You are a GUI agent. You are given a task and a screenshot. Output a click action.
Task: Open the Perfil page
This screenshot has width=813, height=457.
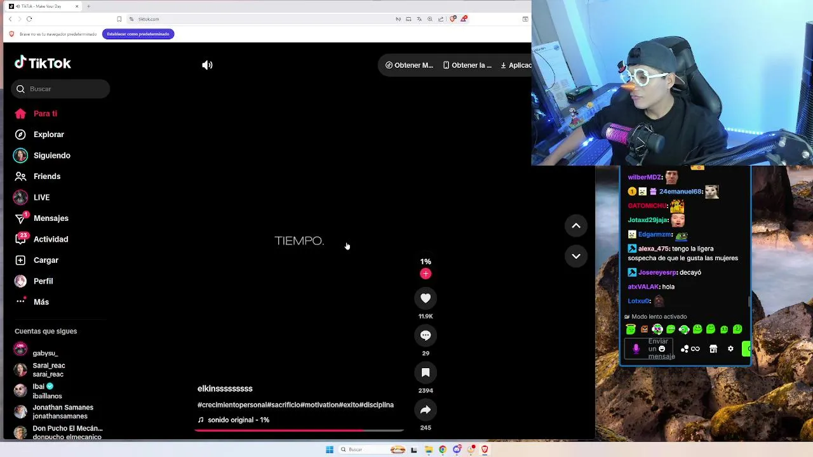coord(34,281)
